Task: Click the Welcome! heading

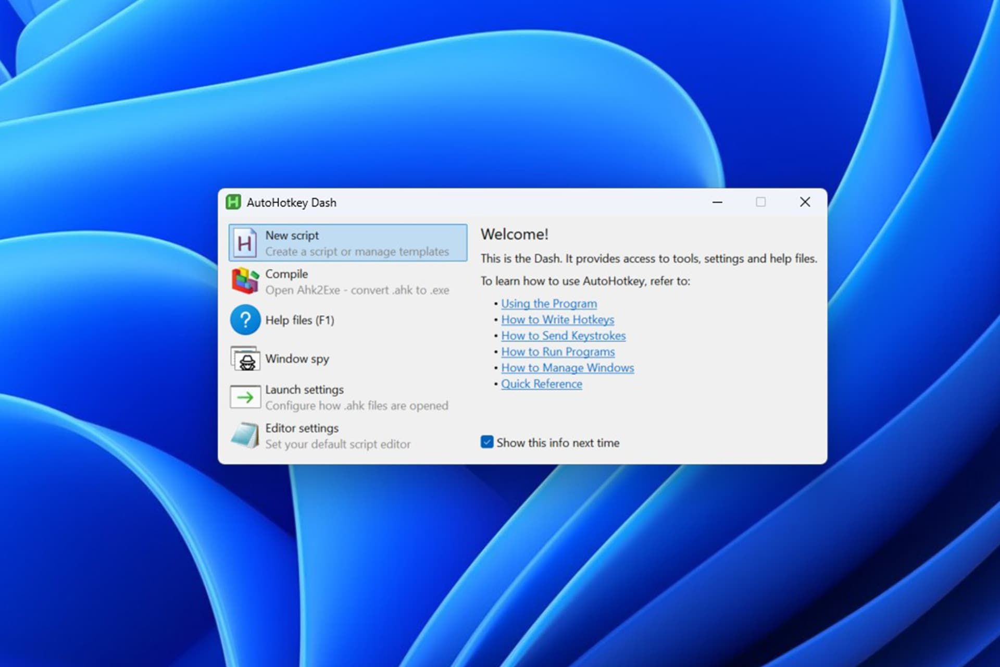Action: pos(515,234)
